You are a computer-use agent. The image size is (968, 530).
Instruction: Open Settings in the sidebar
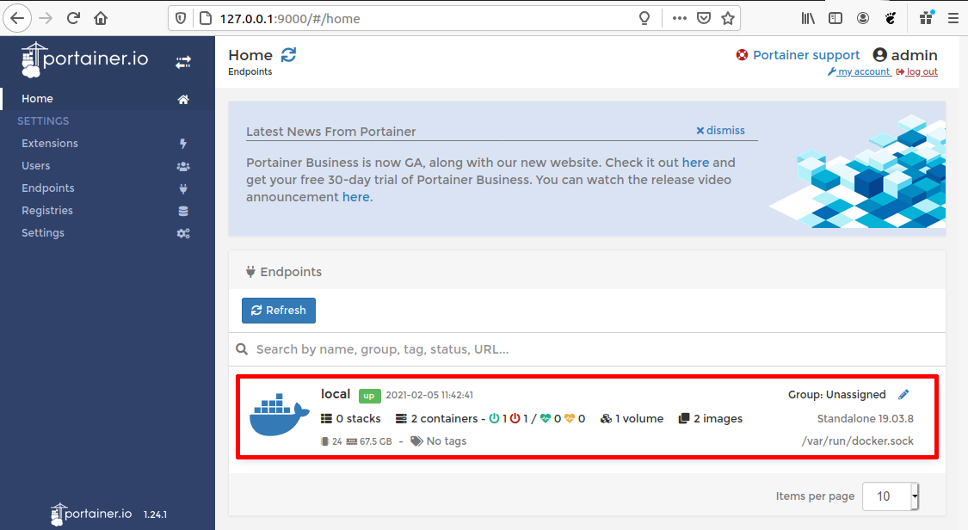[x=43, y=233]
